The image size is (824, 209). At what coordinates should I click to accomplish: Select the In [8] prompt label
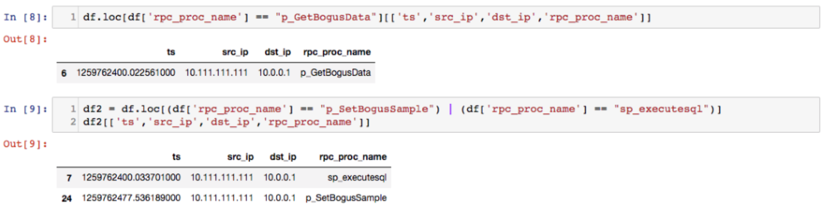[25, 17]
